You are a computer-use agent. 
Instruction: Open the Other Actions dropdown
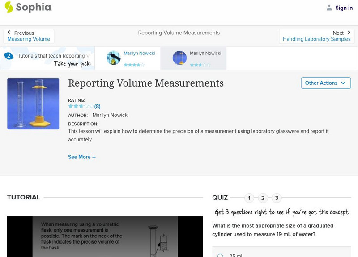(326, 83)
